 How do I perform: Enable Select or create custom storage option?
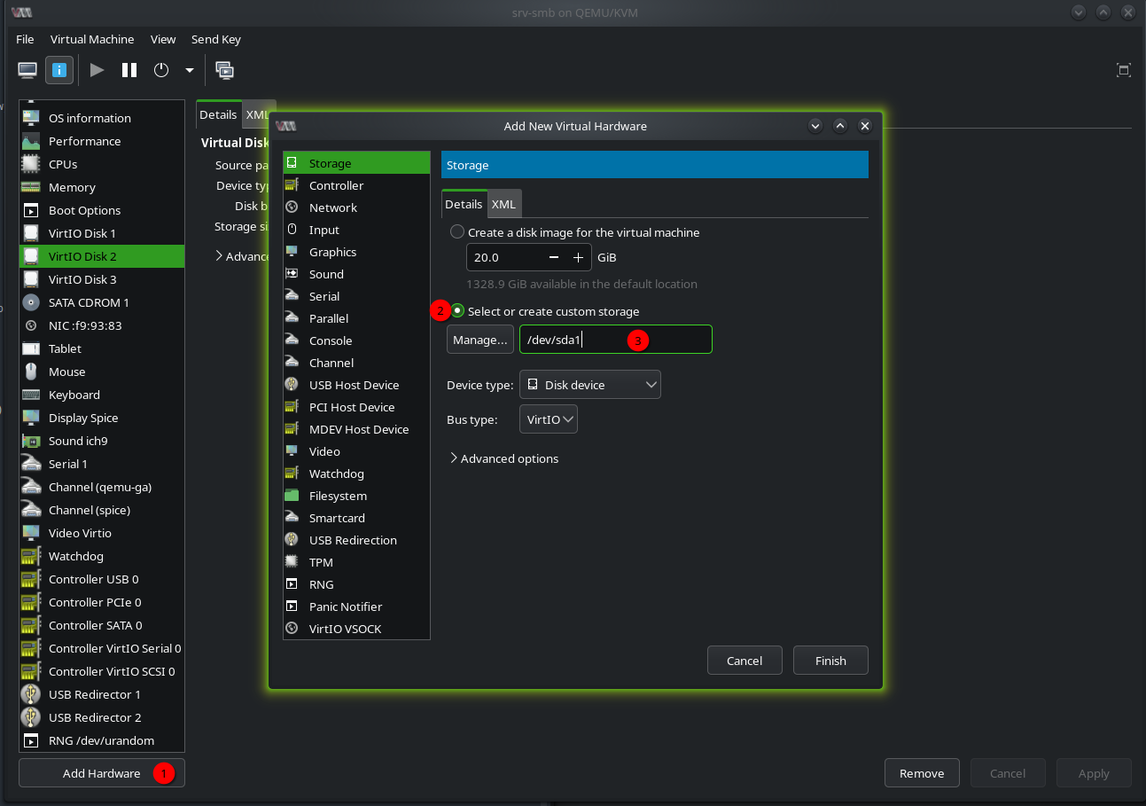coord(456,311)
